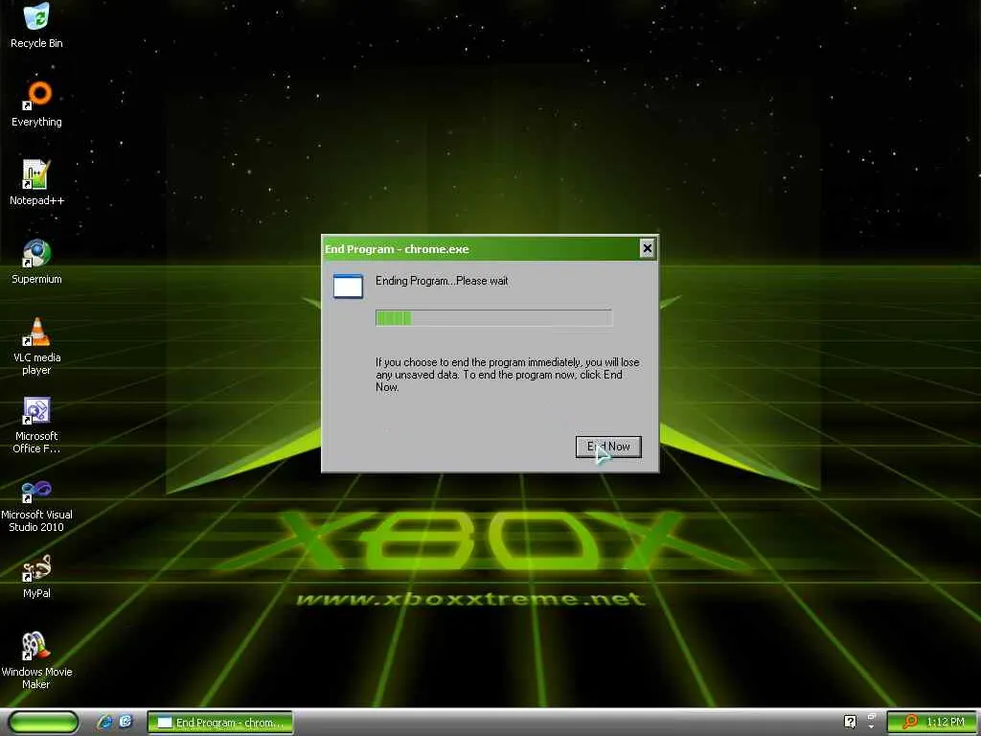Select the Microsoft Office F… shortcut
This screenshot has height=736, width=981.
pyautogui.click(x=36, y=425)
